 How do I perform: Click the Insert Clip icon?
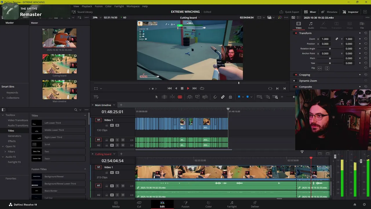tap(190, 97)
